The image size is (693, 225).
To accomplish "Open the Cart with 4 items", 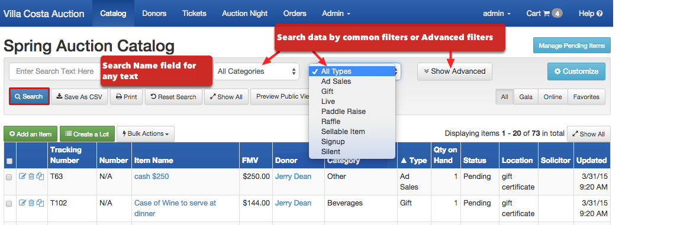I will coord(544,13).
